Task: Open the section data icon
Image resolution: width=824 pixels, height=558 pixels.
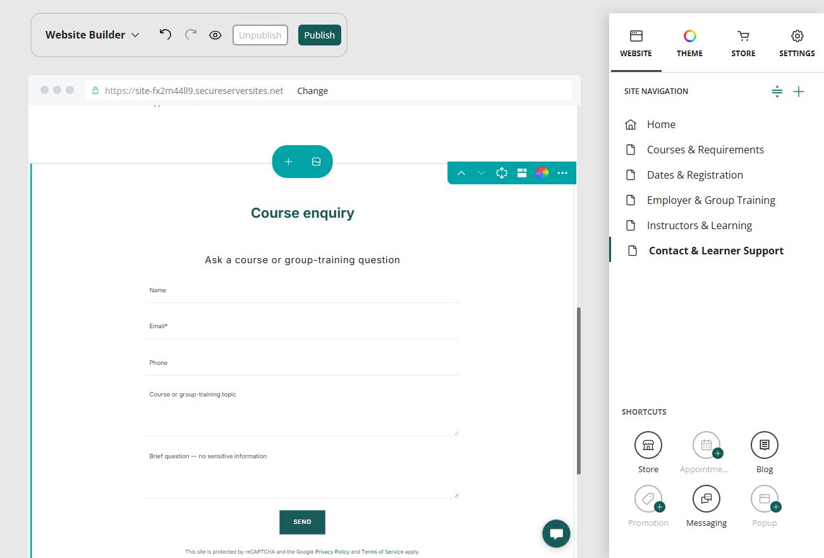Action: click(317, 162)
